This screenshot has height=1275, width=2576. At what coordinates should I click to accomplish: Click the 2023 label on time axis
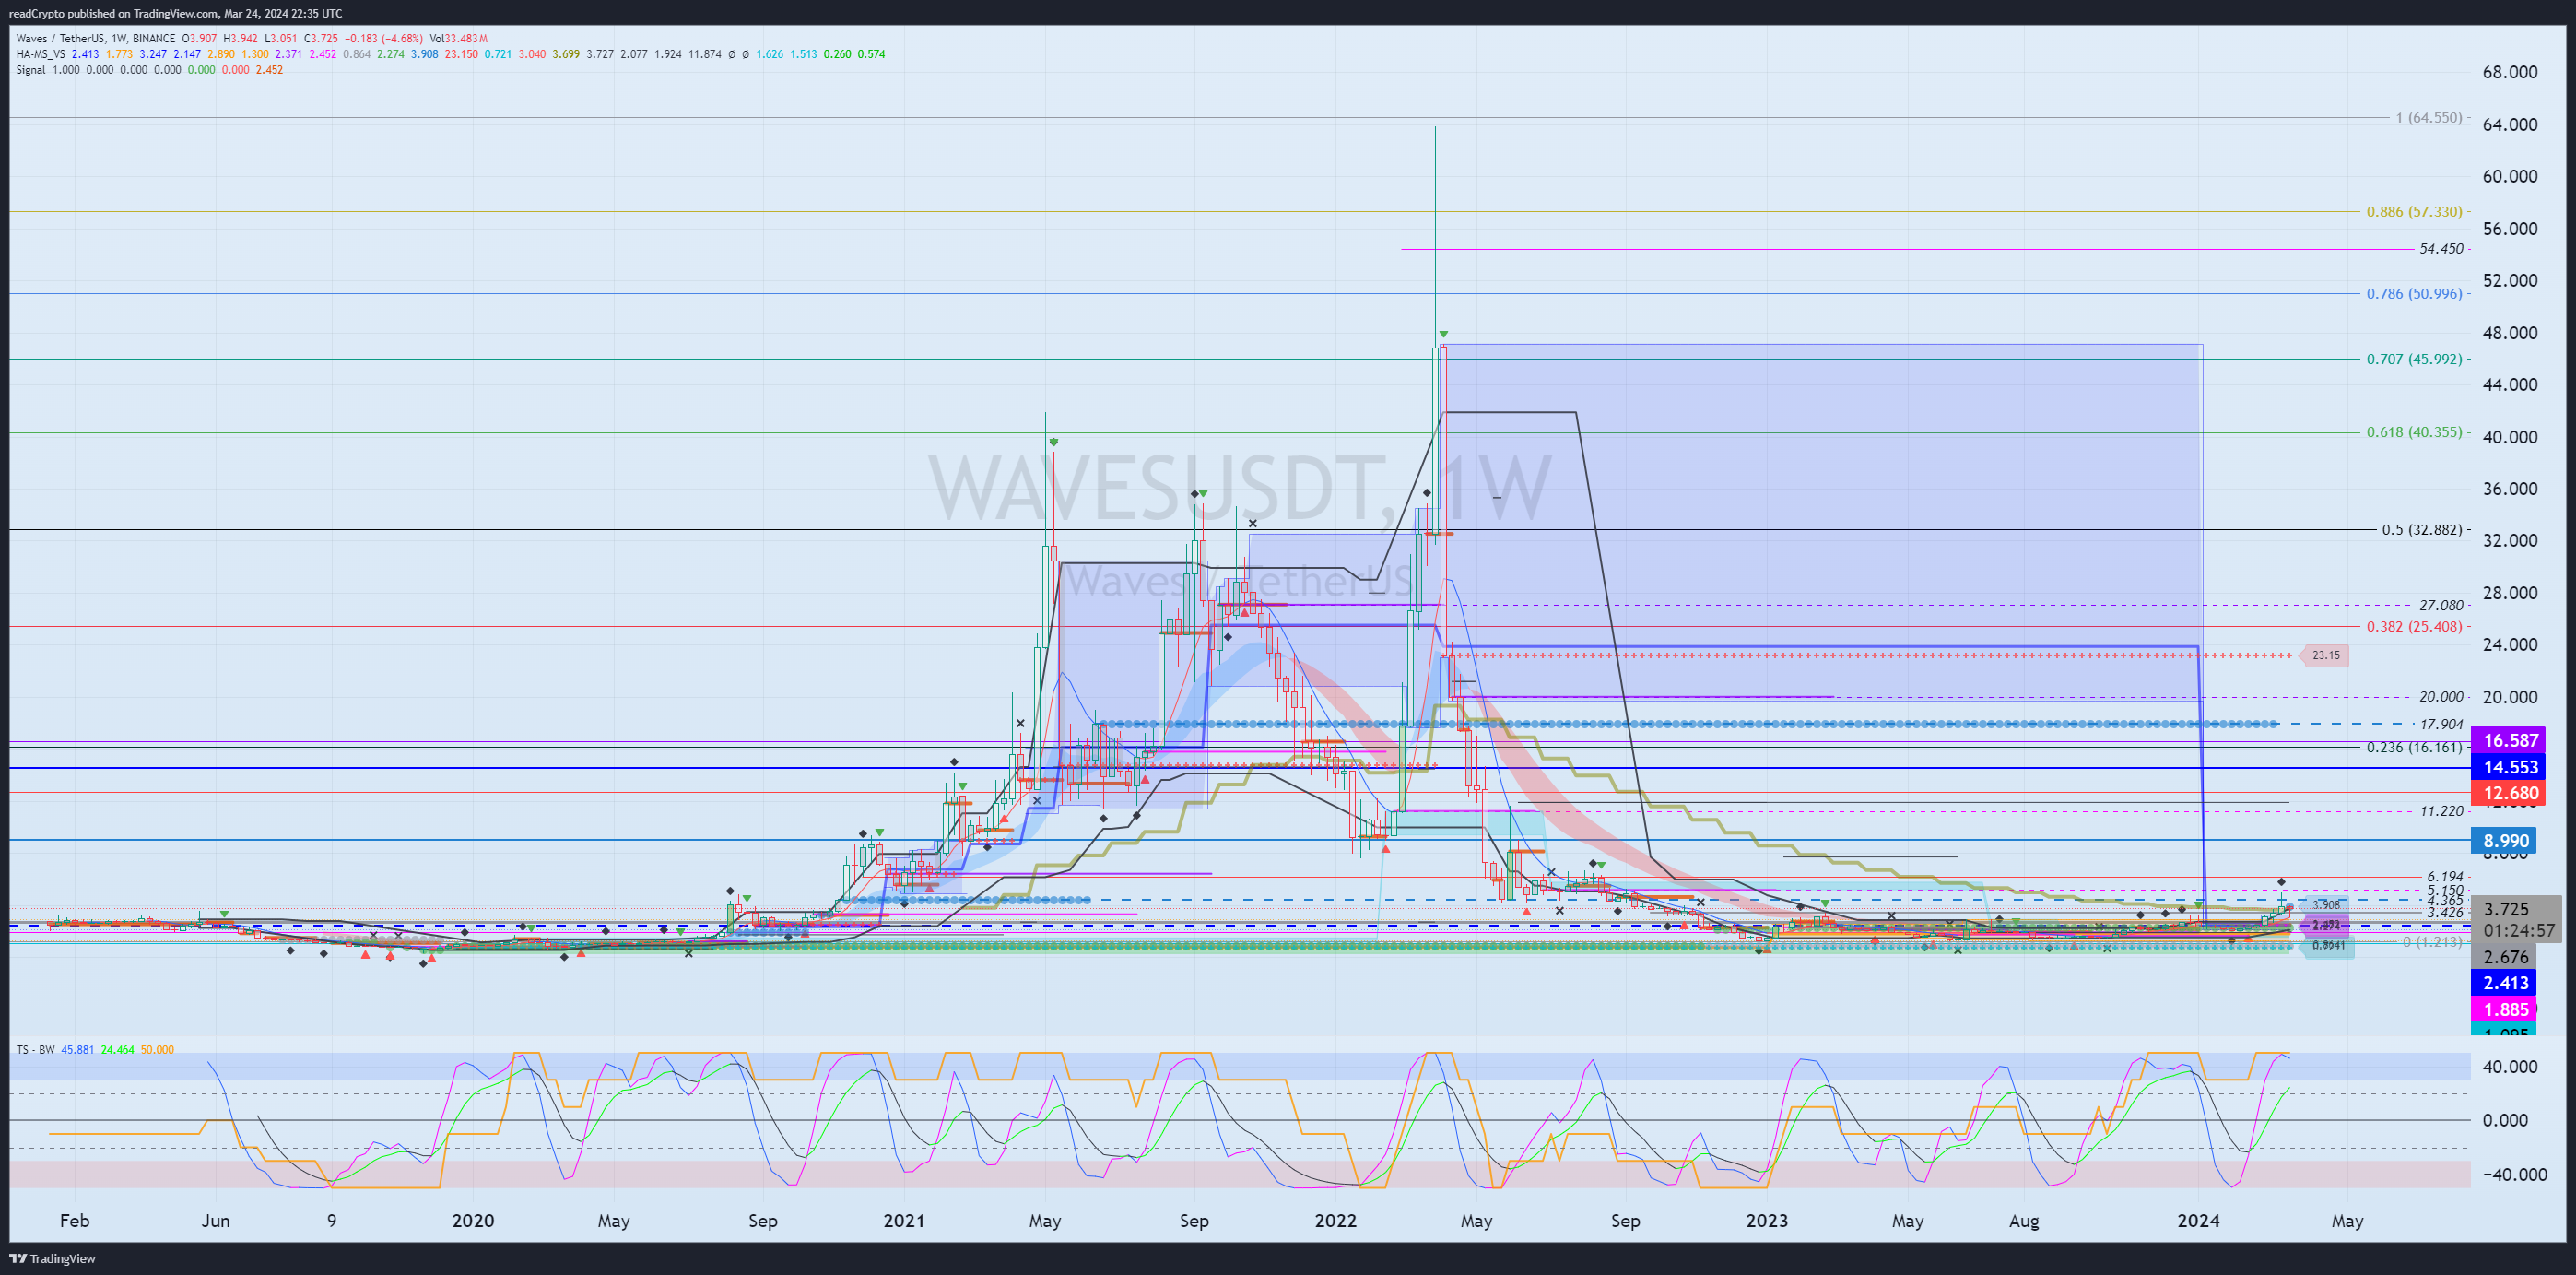(1767, 1221)
